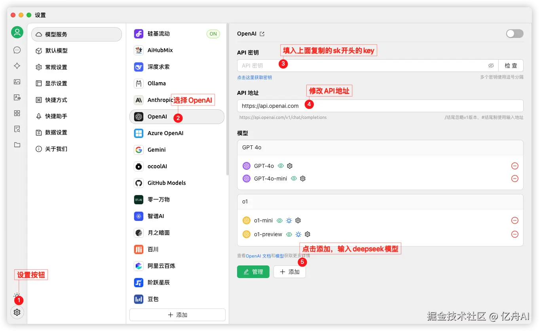Viewport: 539px width, 331px height.
Task: Click the settings gear in sidebar
Action: coord(17,312)
